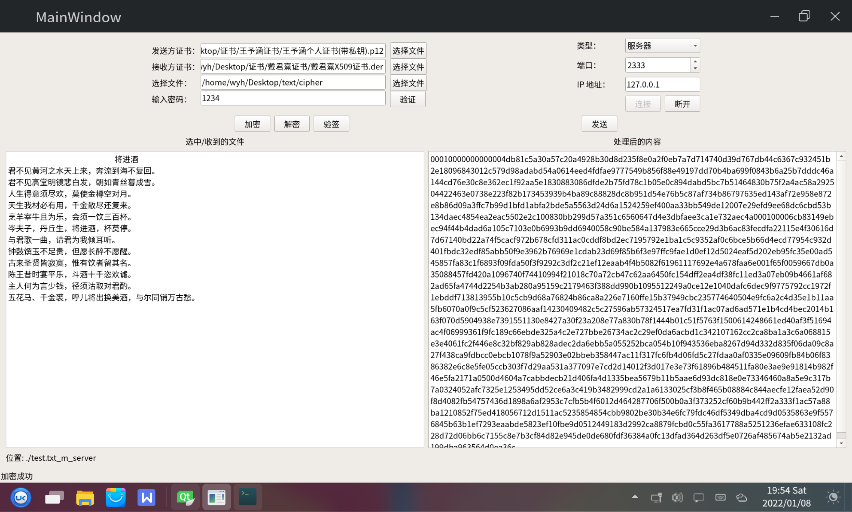
Task: Click the 加密 encrypt button
Action: [x=252, y=124]
